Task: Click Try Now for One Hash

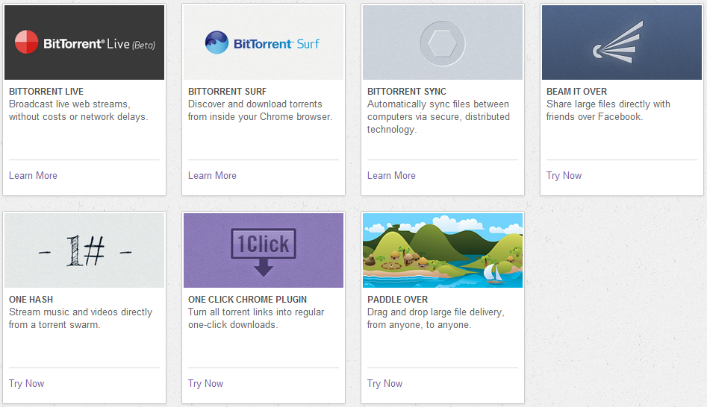Action: point(26,384)
